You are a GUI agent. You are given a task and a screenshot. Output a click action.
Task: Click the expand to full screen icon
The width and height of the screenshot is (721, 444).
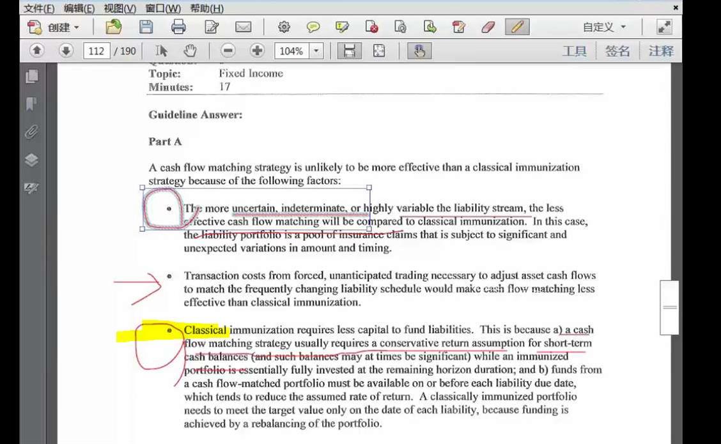coord(664,27)
